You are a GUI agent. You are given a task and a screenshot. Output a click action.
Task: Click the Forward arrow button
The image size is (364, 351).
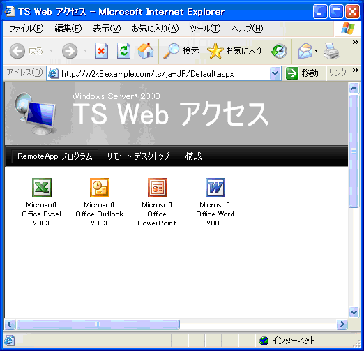[x=70, y=51]
